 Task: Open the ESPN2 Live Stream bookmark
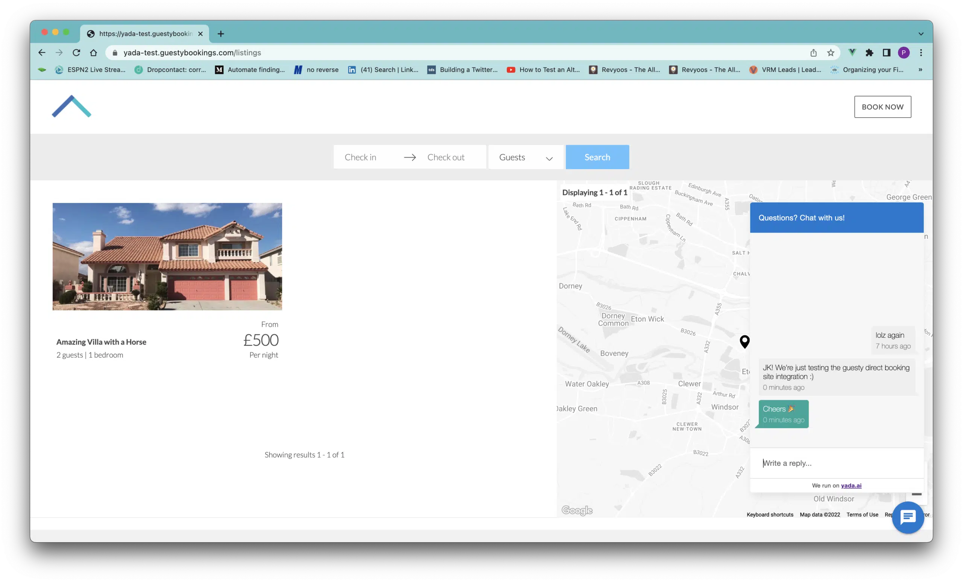tap(90, 70)
